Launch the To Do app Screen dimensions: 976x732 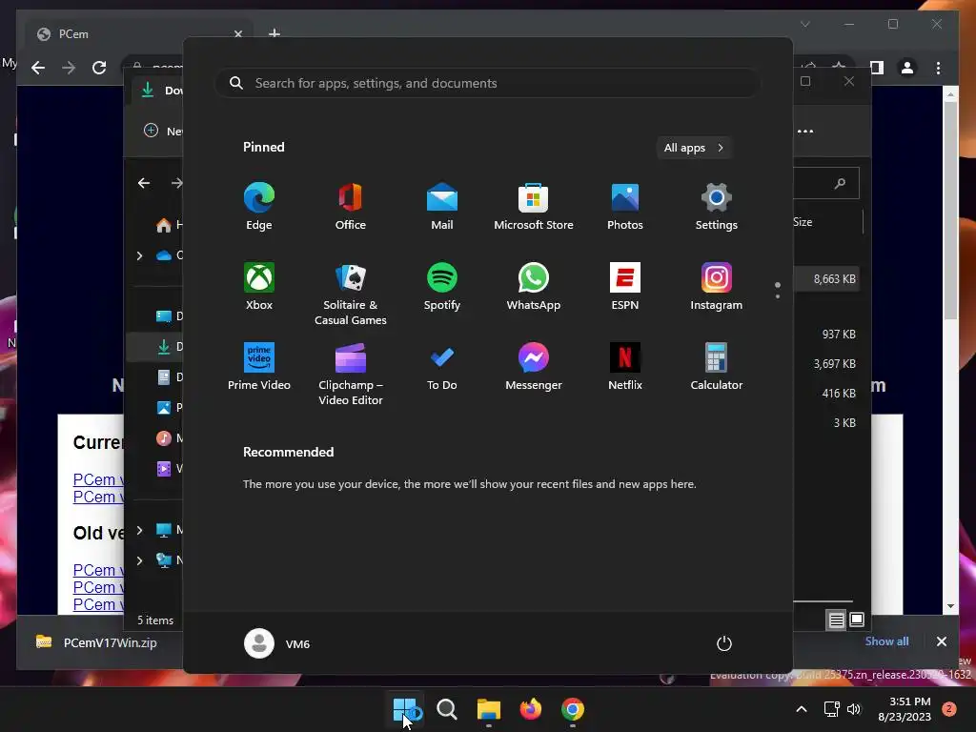point(442,367)
